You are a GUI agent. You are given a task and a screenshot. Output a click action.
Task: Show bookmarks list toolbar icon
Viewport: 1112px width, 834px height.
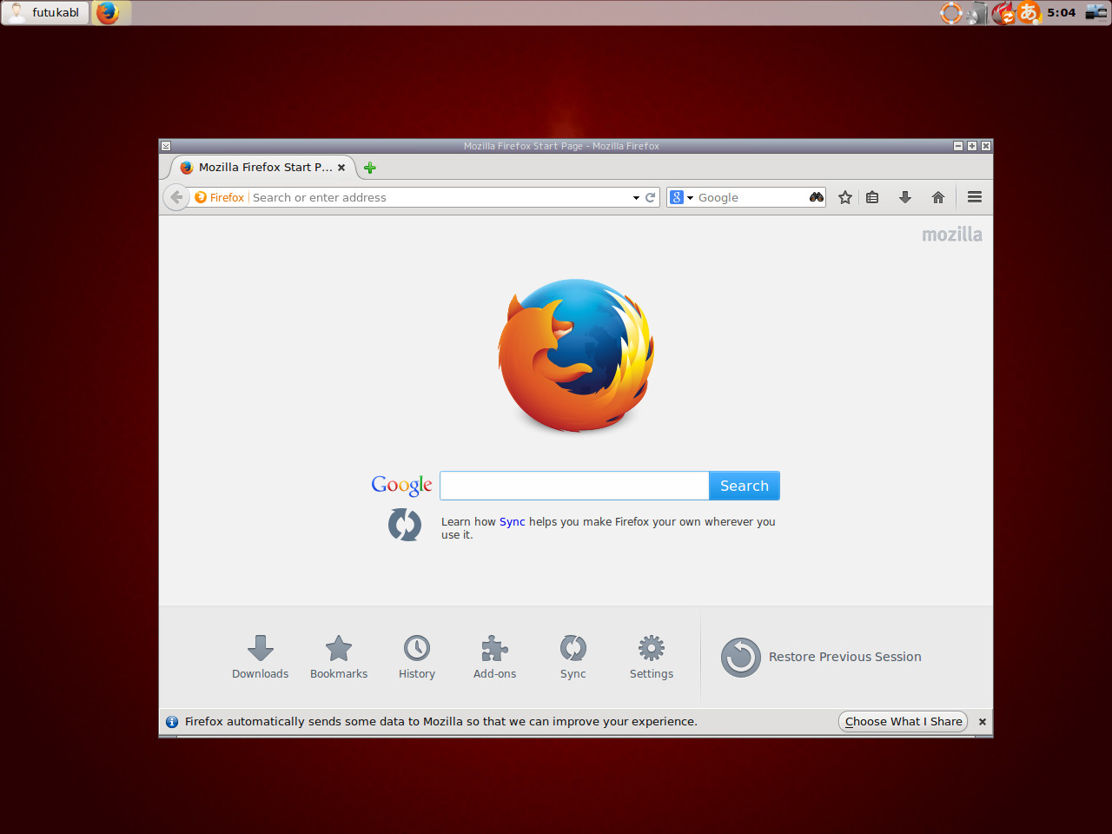(x=872, y=197)
